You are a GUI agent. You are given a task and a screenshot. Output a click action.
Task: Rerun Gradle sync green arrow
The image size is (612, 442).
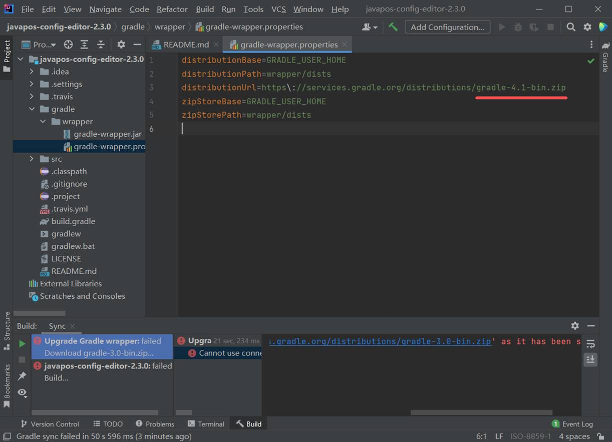pyautogui.click(x=22, y=344)
